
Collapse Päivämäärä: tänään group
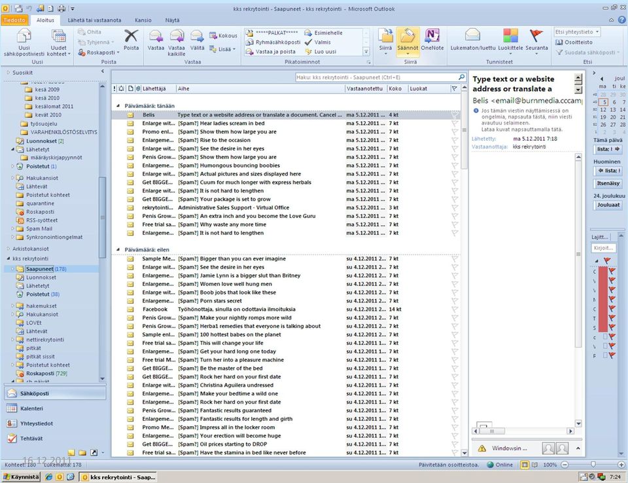(118, 106)
